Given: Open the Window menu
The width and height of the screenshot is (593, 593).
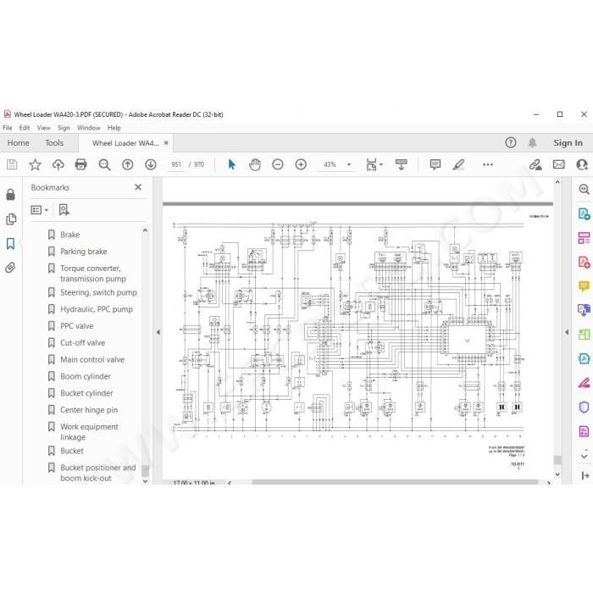Looking at the screenshot, I should coord(88,128).
